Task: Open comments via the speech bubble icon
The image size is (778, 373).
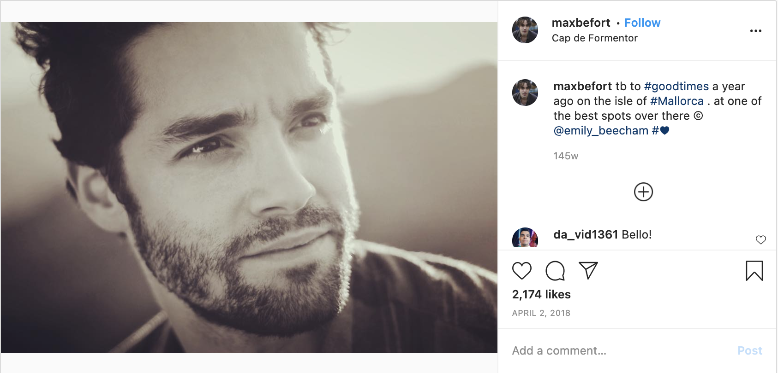Action: (x=555, y=271)
